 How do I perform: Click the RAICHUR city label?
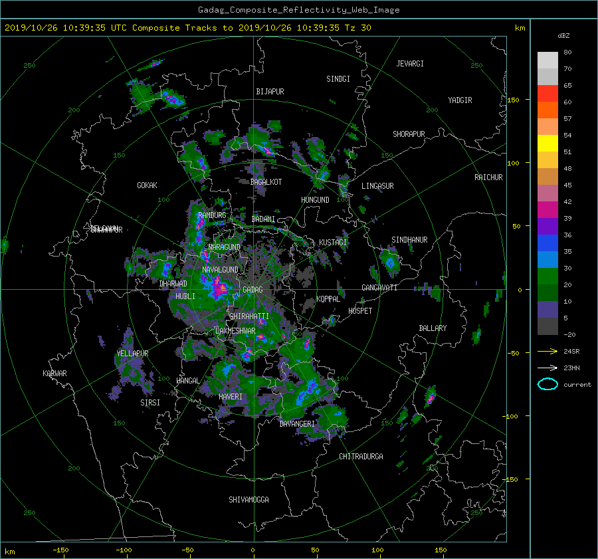click(x=488, y=177)
